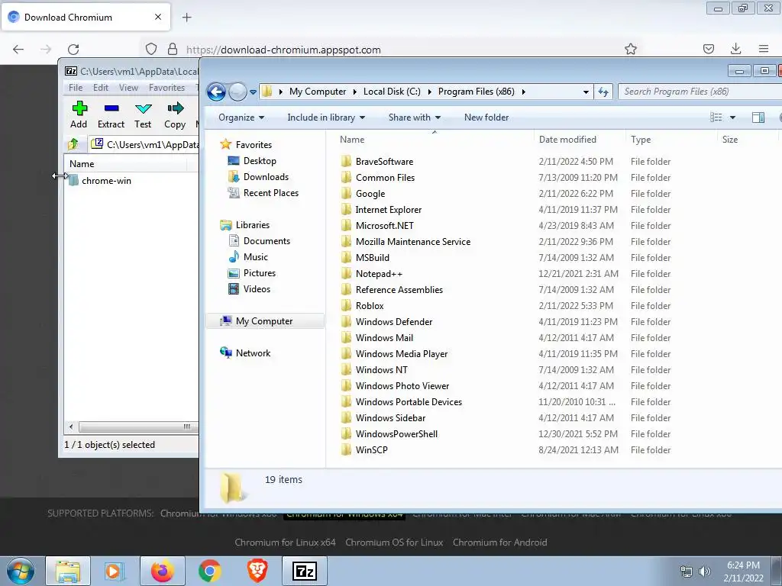Open the 7-Zip Edit menu

[101, 88]
